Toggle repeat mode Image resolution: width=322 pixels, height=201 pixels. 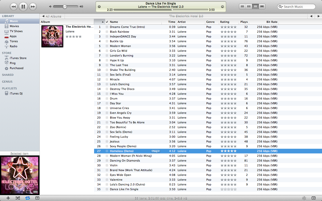28,198
